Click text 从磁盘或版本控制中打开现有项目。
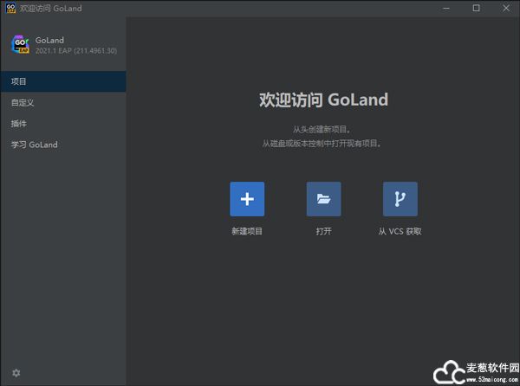520x386 pixels. tap(322, 144)
